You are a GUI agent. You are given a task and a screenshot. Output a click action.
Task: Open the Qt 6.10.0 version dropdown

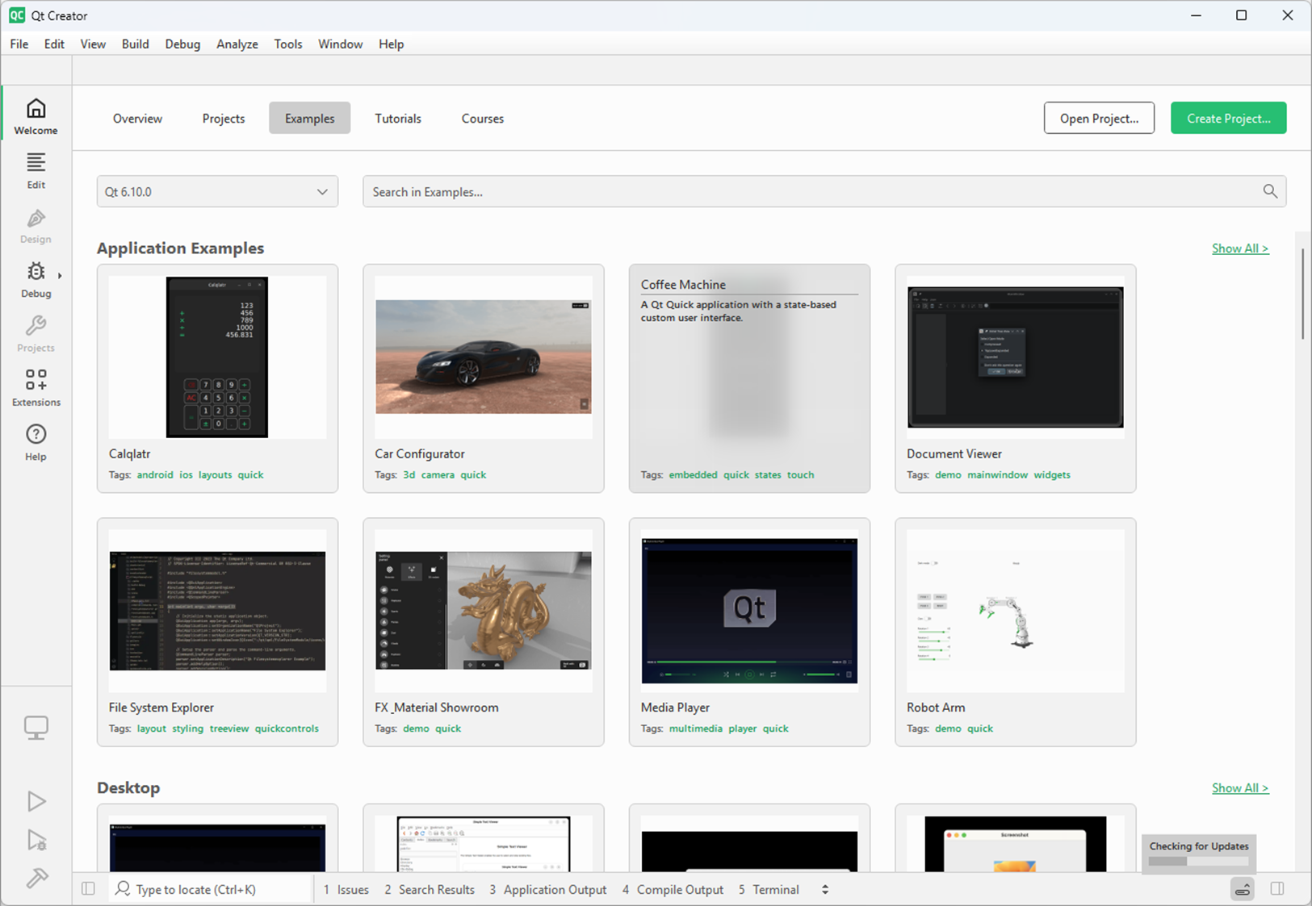tap(217, 192)
